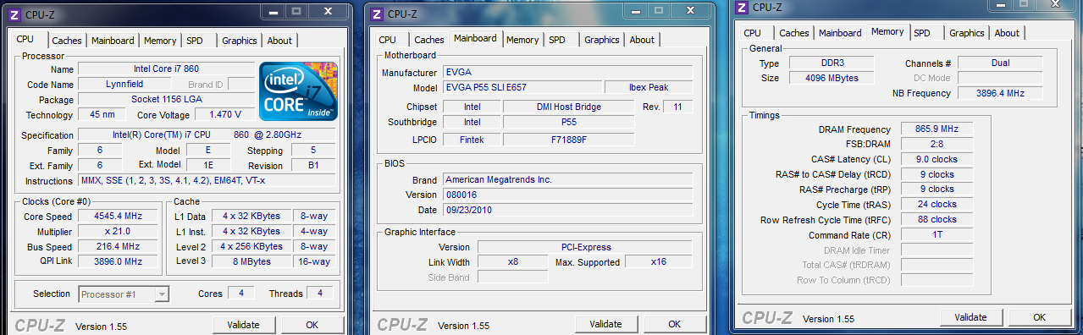Click the Command Rate value 1T
The image size is (1083, 335).
[x=937, y=234]
